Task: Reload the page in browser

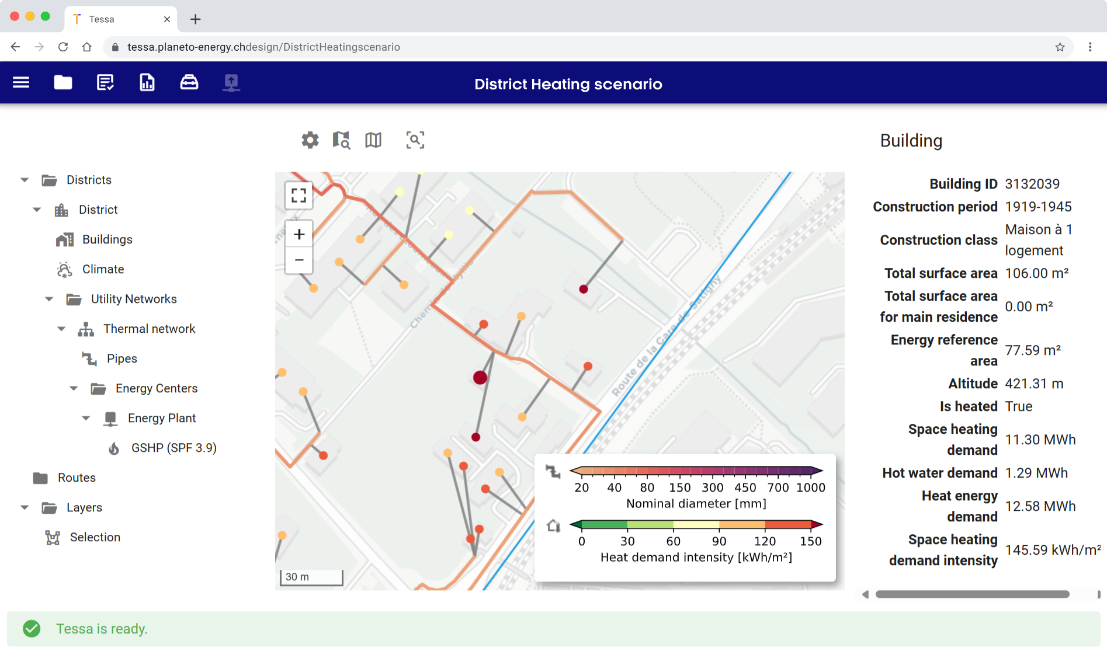Action: 63,47
